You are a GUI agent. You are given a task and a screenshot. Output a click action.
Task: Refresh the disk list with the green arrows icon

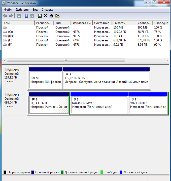[40, 16]
